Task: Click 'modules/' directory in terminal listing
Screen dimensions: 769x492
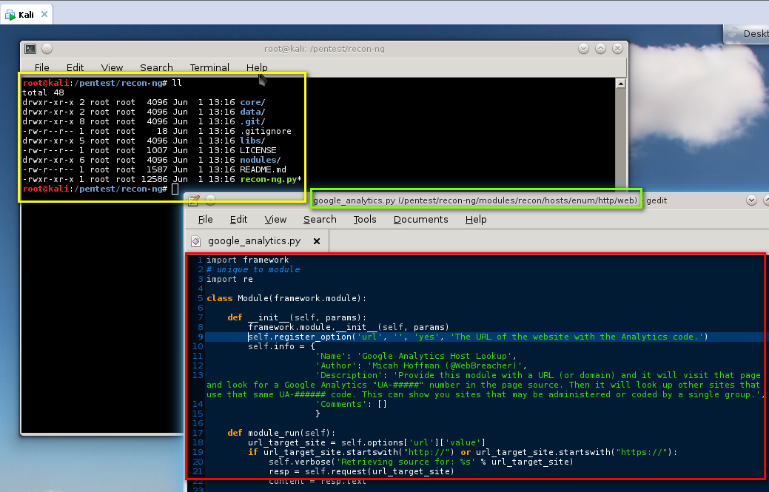Action: tap(261, 160)
